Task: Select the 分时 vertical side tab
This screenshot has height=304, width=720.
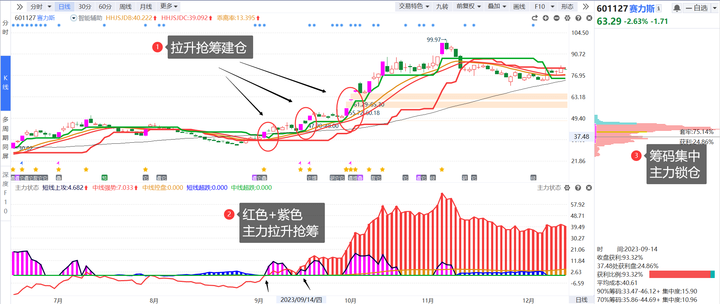Action: pyautogui.click(x=5, y=27)
